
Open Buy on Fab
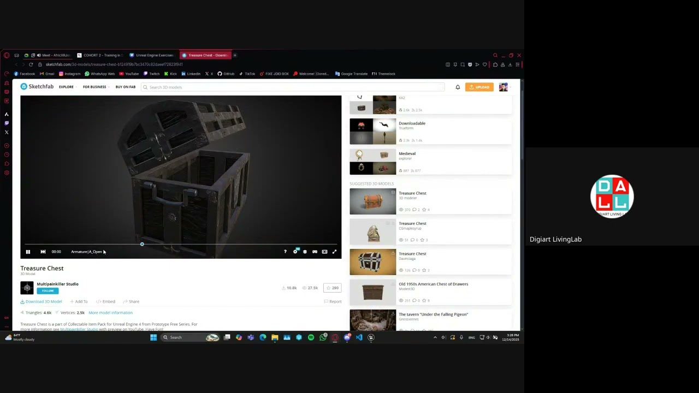click(x=126, y=87)
